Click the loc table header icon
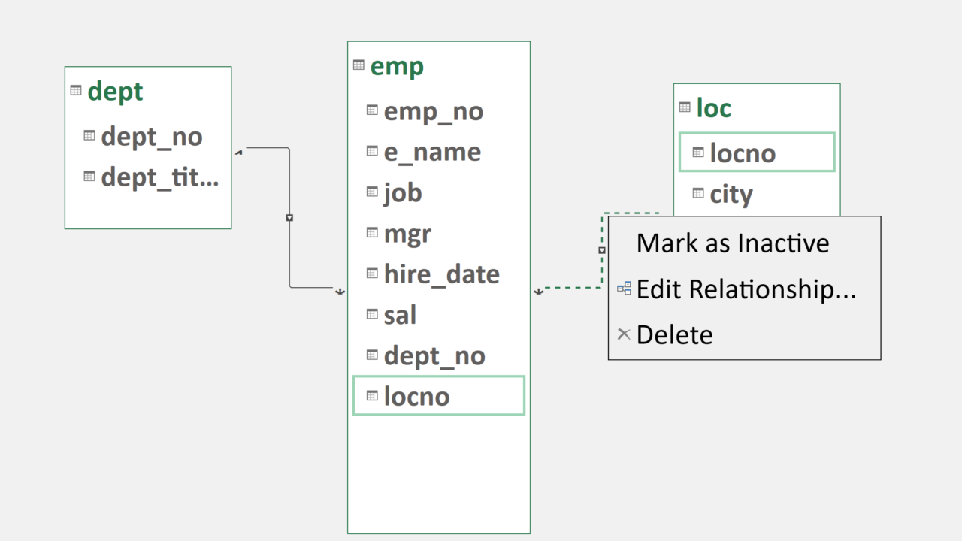 tap(685, 107)
